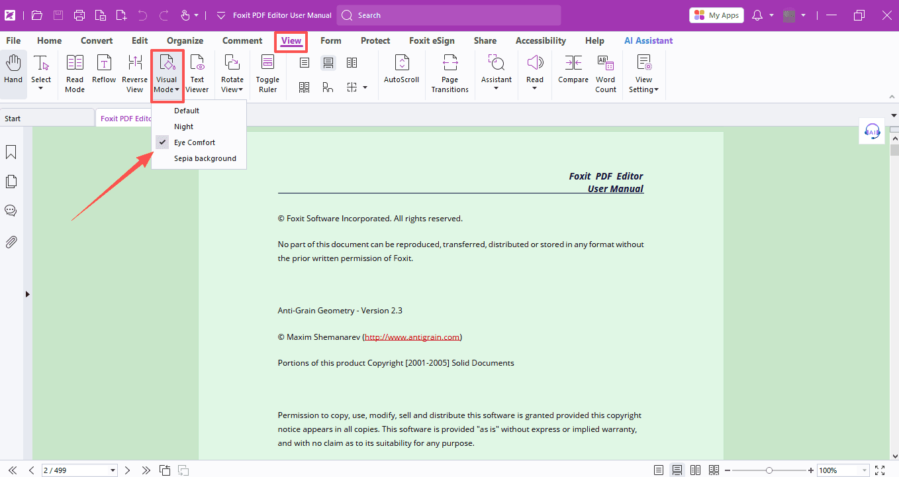This screenshot has width=899, height=477.
Task: Select facing pages view in ribbon
Action: coord(352,63)
